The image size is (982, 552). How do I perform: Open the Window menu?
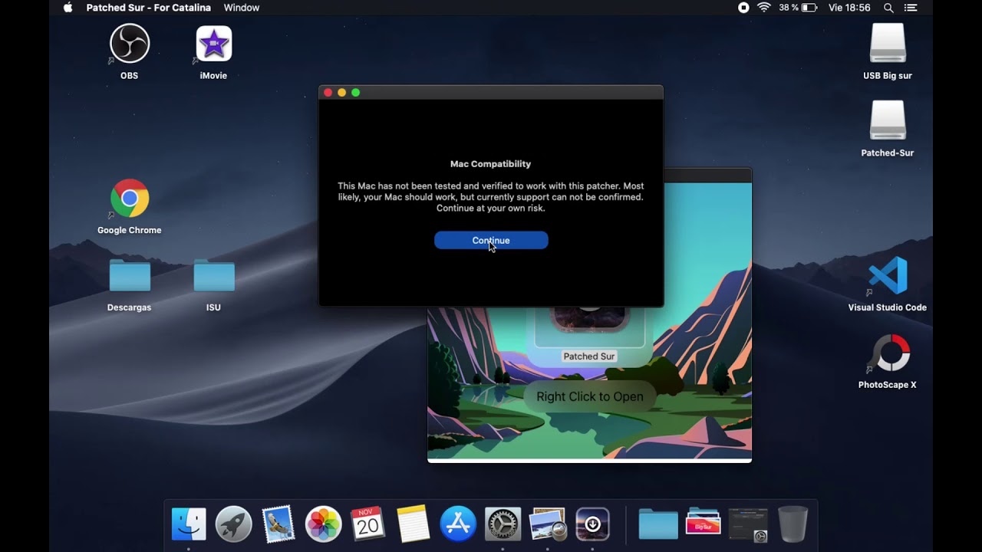click(x=242, y=8)
